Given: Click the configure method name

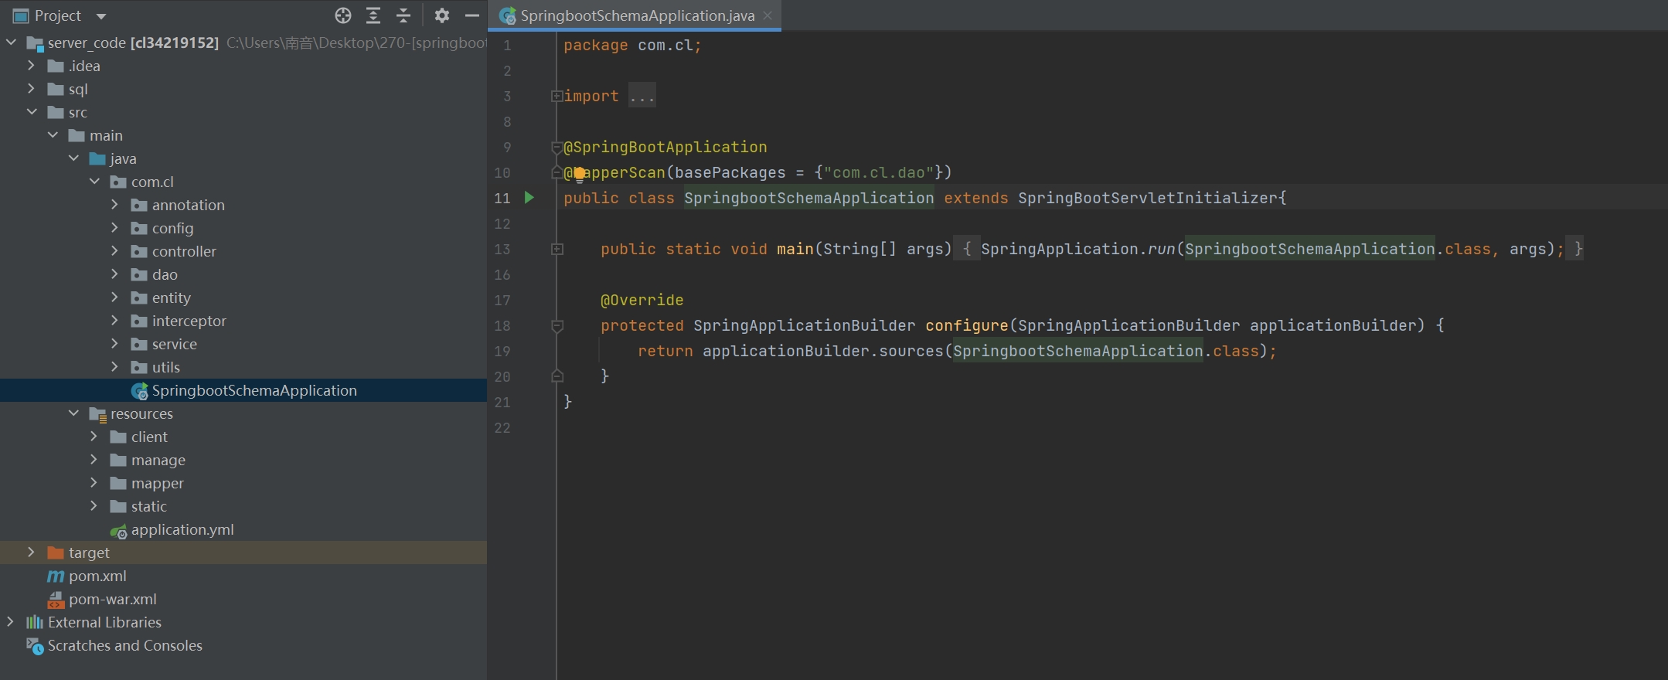Looking at the screenshot, I should (x=967, y=325).
